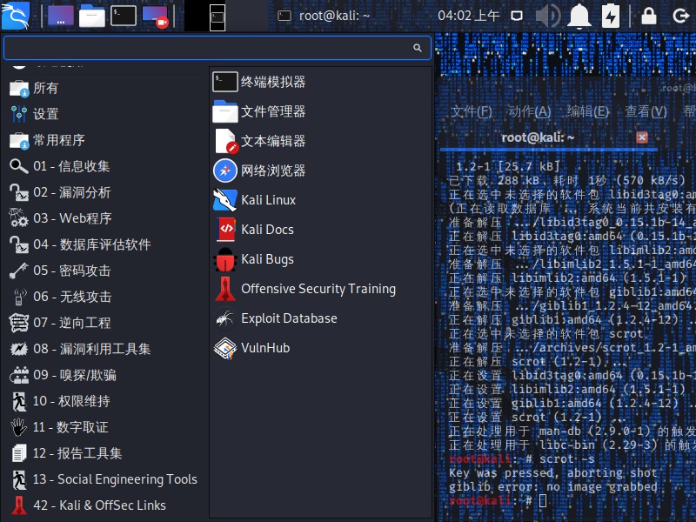This screenshot has width=696, height=522.
Task: Launch 文件管理器 file manager
Action: click(320, 111)
